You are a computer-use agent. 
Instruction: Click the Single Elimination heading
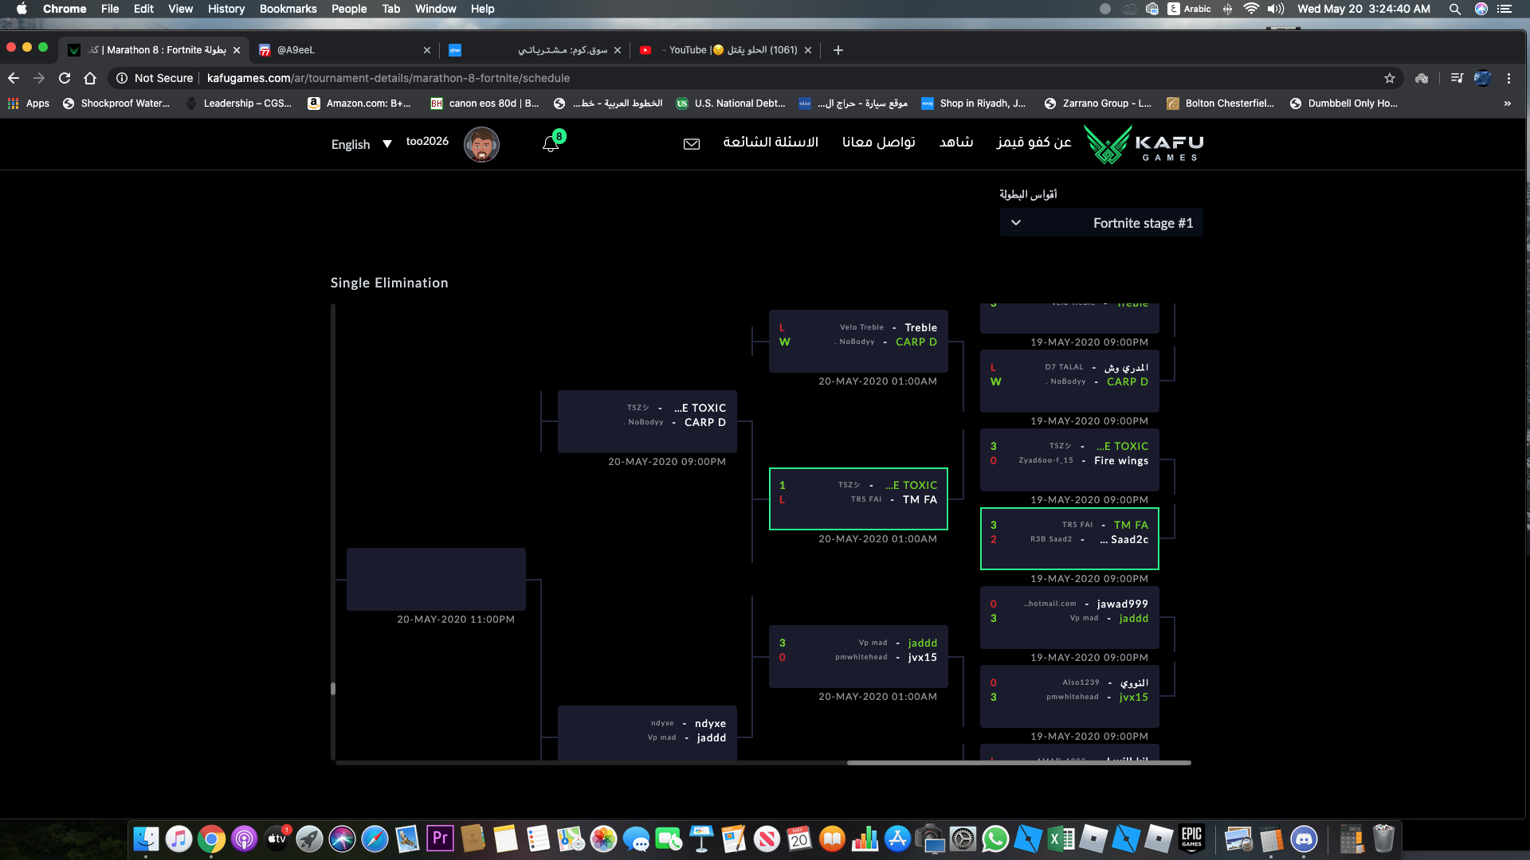click(x=389, y=283)
